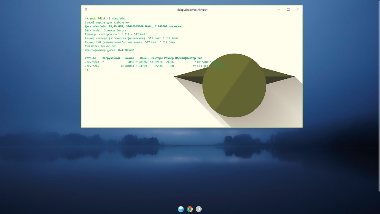Click the 'Устр-во' column header
This screenshot has height=214, width=380.
pos(91,58)
